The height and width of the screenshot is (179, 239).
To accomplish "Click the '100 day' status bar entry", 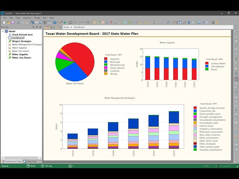I will click(47, 166).
